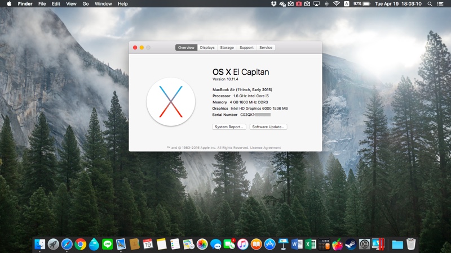Open the Apple menu
The height and width of the screenshot is (253, 451).
tap(9, 4)
